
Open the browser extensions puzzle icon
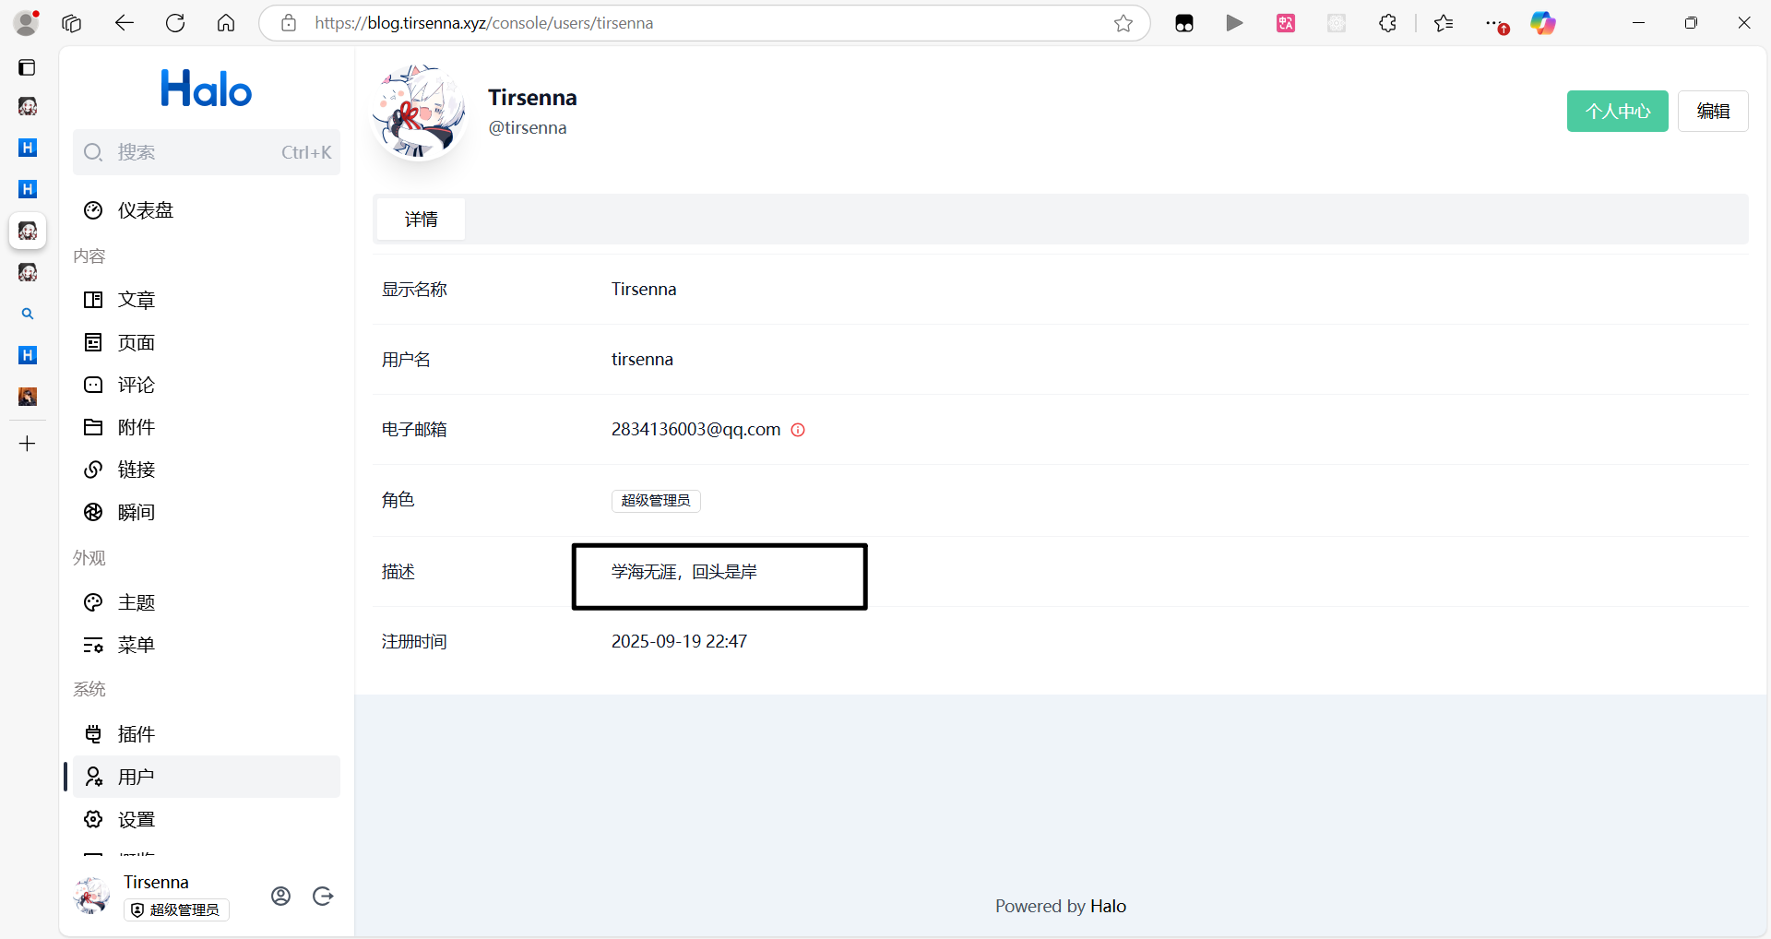tap(1387, 23)
